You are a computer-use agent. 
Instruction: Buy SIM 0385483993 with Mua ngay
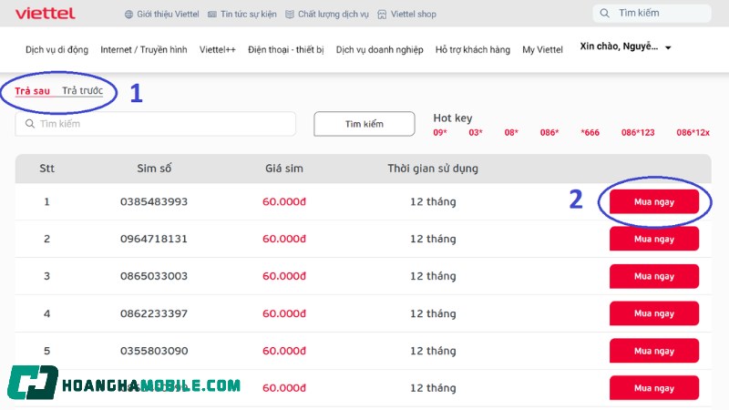click(x=653, y=202)
